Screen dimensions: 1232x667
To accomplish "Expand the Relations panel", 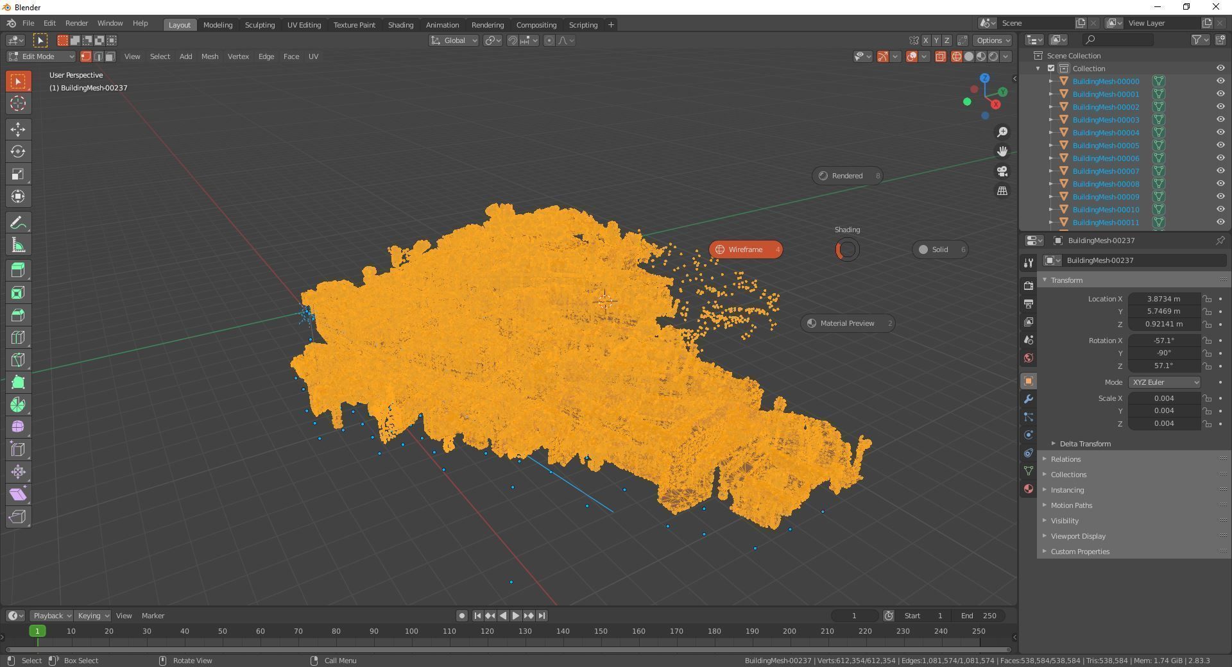I will [x=1065, y=459].
